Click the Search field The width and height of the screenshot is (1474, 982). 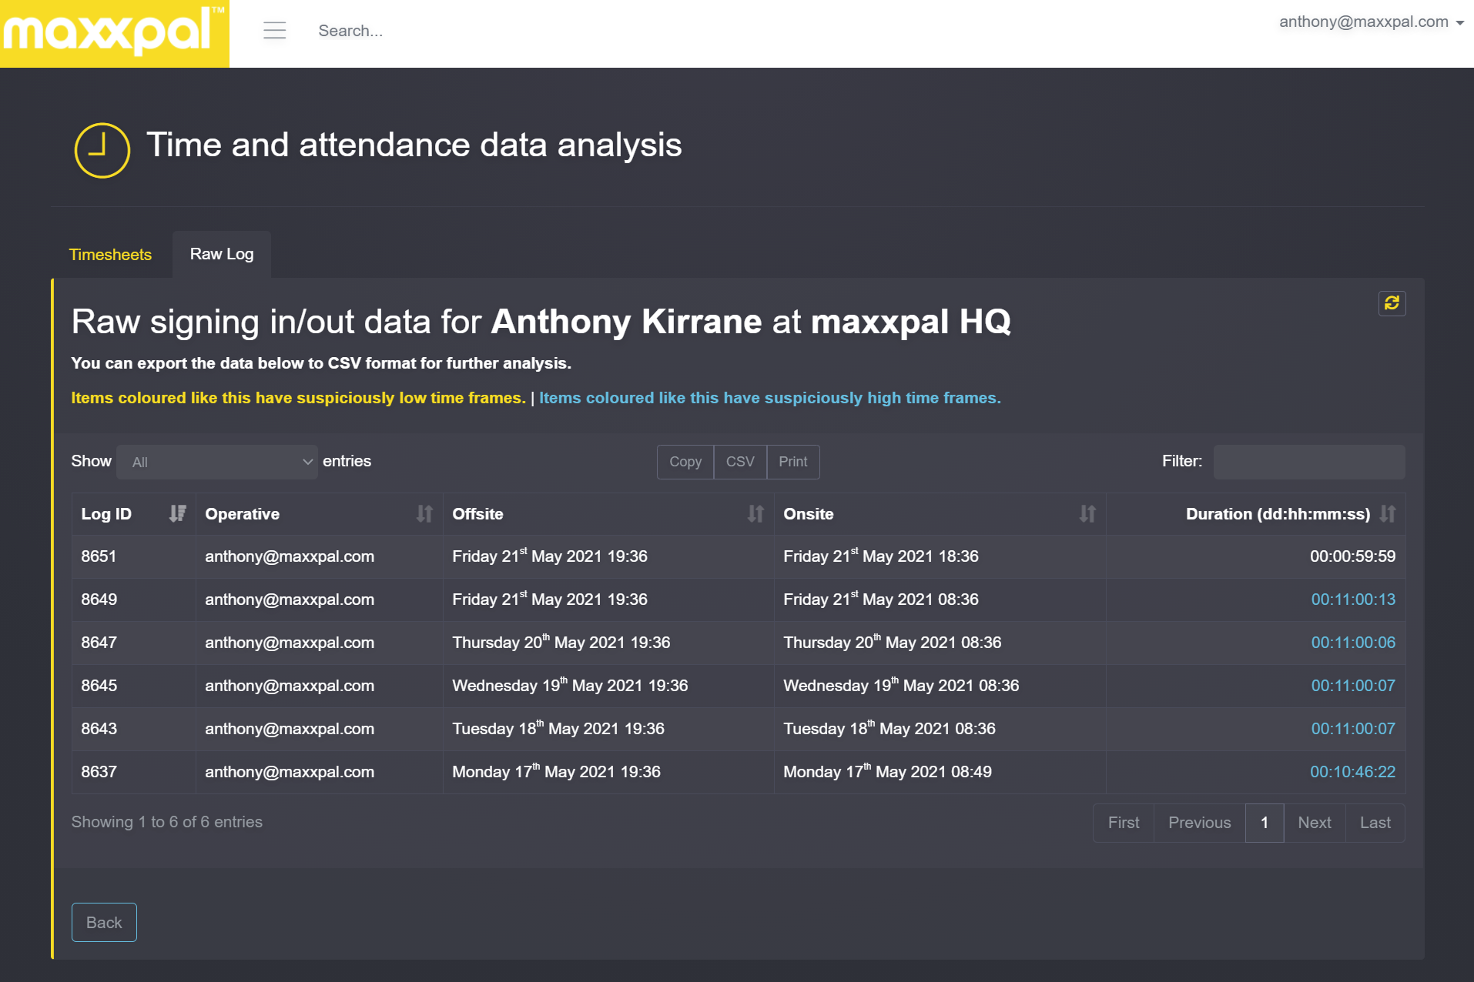pyautogui.click(x=350, y=31)
